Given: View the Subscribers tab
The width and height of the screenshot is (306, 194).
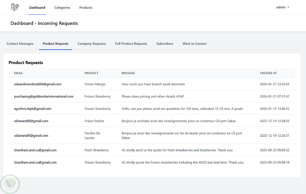Looking at the screenshot, I should click(165, 44).
